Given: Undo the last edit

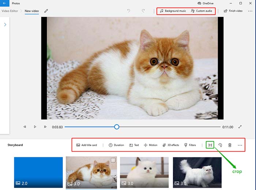Looking at the screenshot, I should 129,11.
